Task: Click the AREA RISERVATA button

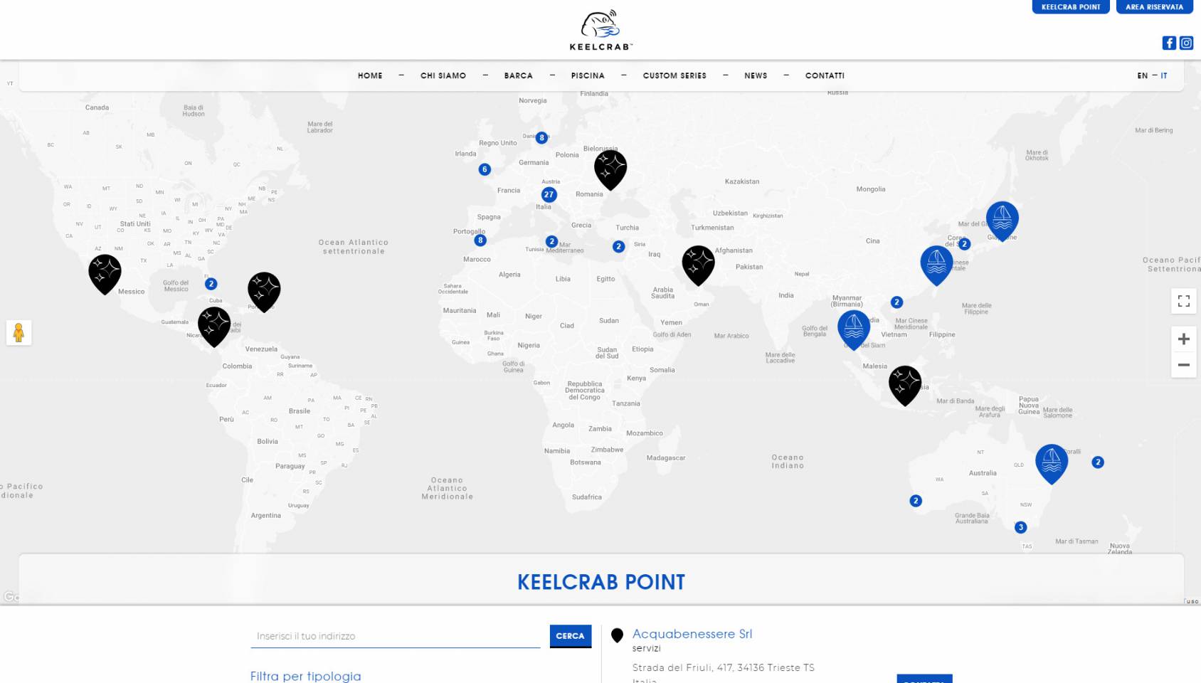Action: (1154, 7)
